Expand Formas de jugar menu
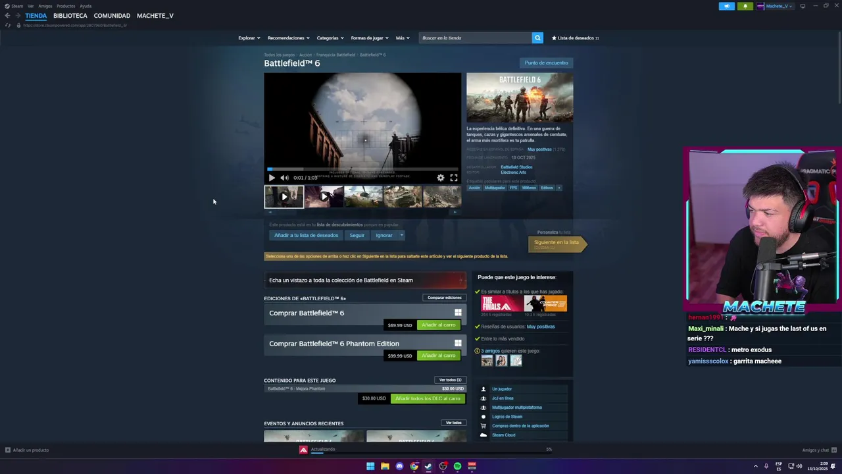The height and width of the screenshot is (474, 842). 370,38
